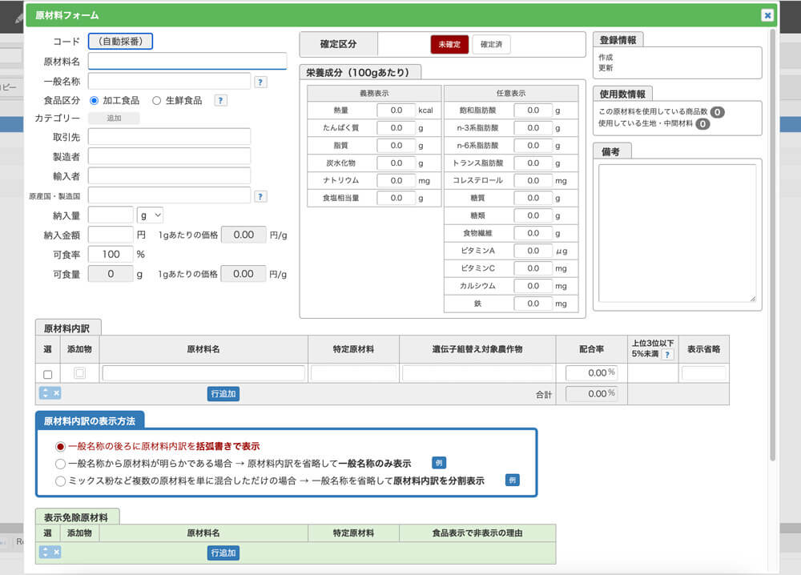Focus the 原材料名 text field
The width and height of the screenshot is (801, 575).
click(x=187, y=61)
